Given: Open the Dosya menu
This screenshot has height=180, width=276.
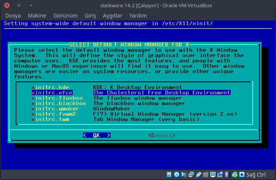Looking at the screenshot, I should click(13, 16).
